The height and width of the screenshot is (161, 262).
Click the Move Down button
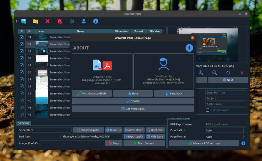point(134,130)
